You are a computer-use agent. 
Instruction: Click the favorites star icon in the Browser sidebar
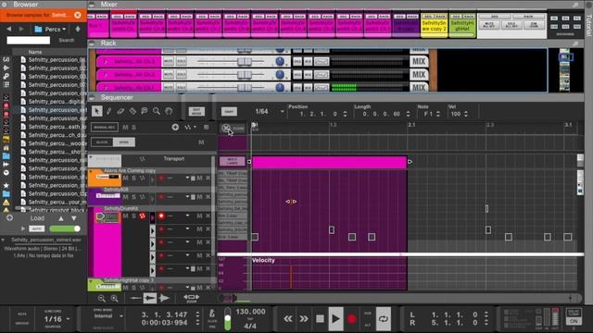(x=6, y=186)
